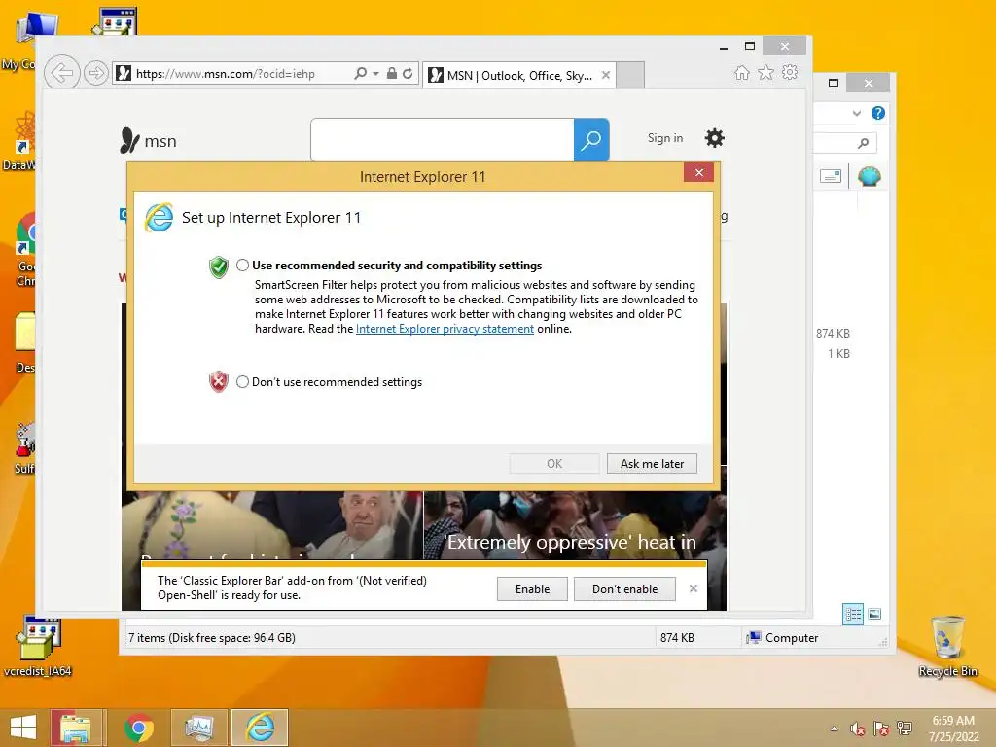This screenshot has height=747, width=996.
Task: Open the Action Center flag icon
Action: coord(881,729)
